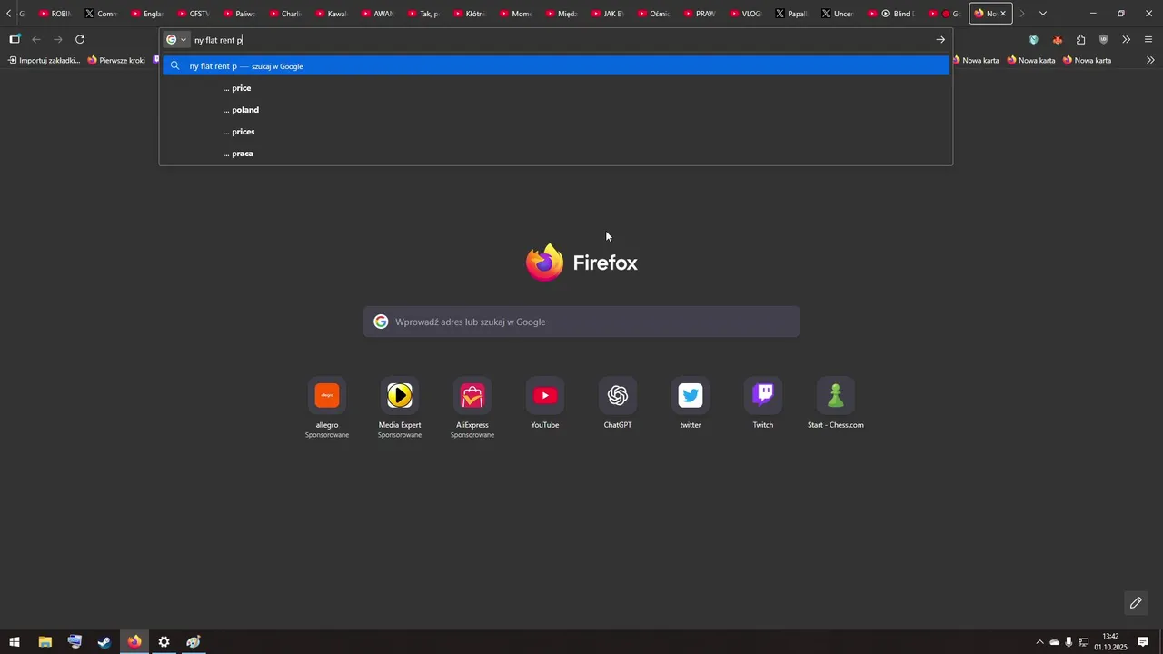Open the teal shield extension icon
This screenshot has width=1163, height=654.
click(x=1034, y=40)
